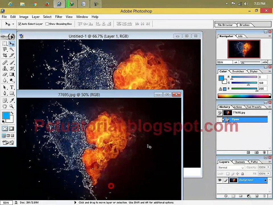Create new snapshot in History panel
This screenshot has height=205, width=273.
pyautogui.click(x=256, y=153)
